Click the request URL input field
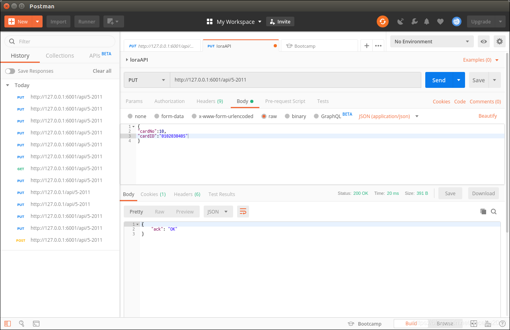510x330 pixels. tap(296, 80)
